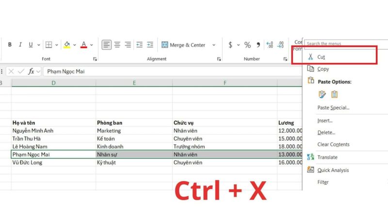Decrease indent
The image size is (388, 218).
coord(140,45)
